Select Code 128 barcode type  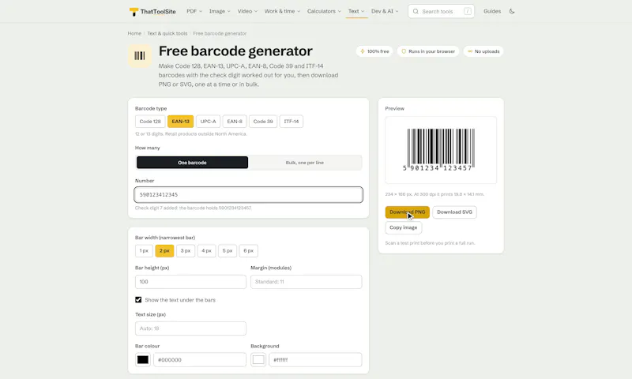(x=150, y=122)
